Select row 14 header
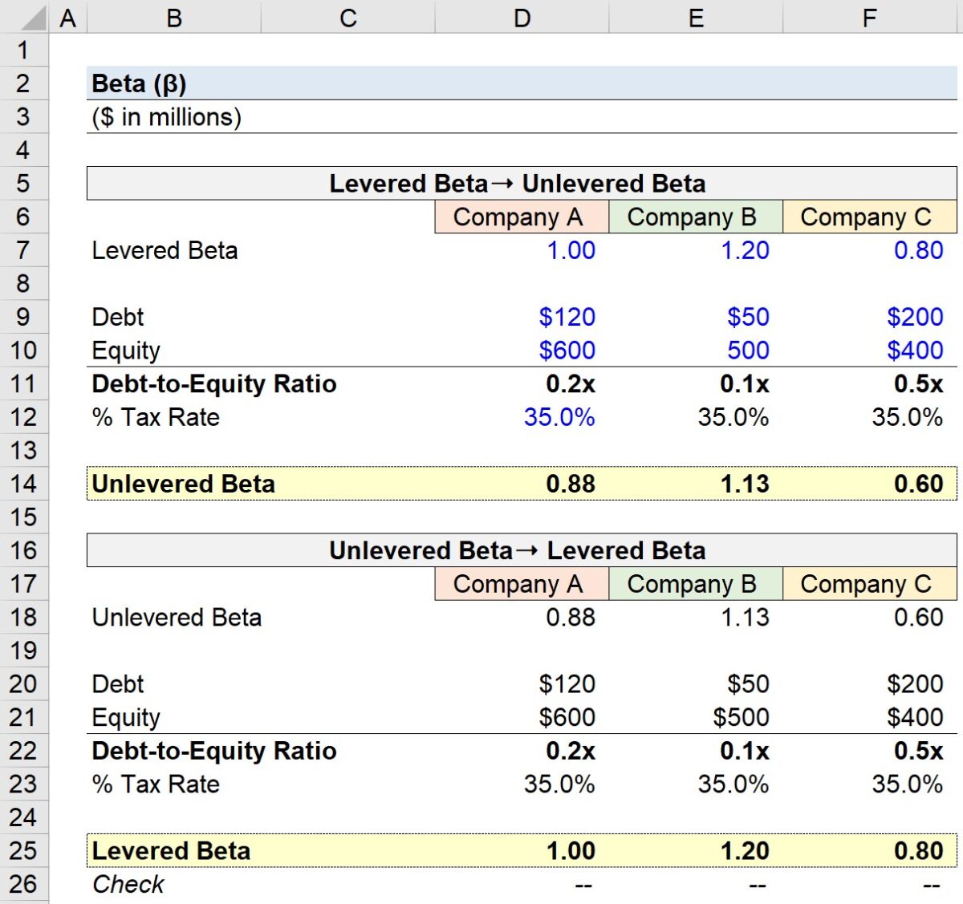Viewport: 963px width, 904px height. click(25, 484)
